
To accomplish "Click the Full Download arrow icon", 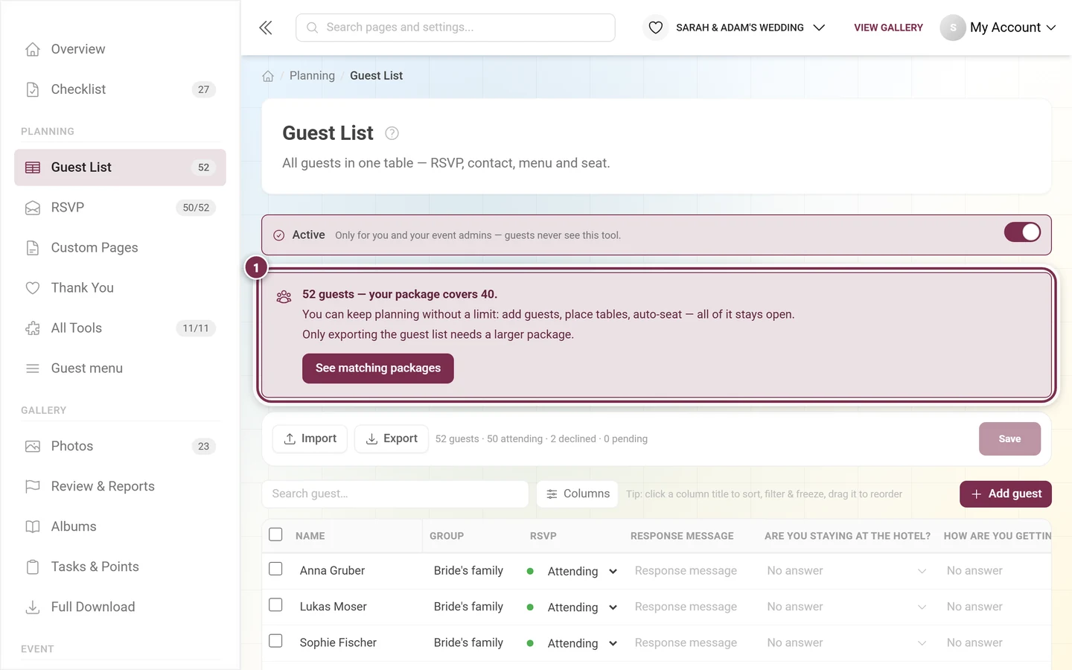I will pyautogui.click(x=33, y=607).
